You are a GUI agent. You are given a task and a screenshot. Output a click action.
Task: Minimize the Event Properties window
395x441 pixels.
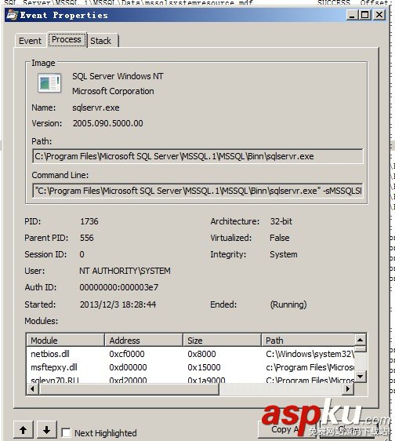(353, 15)
